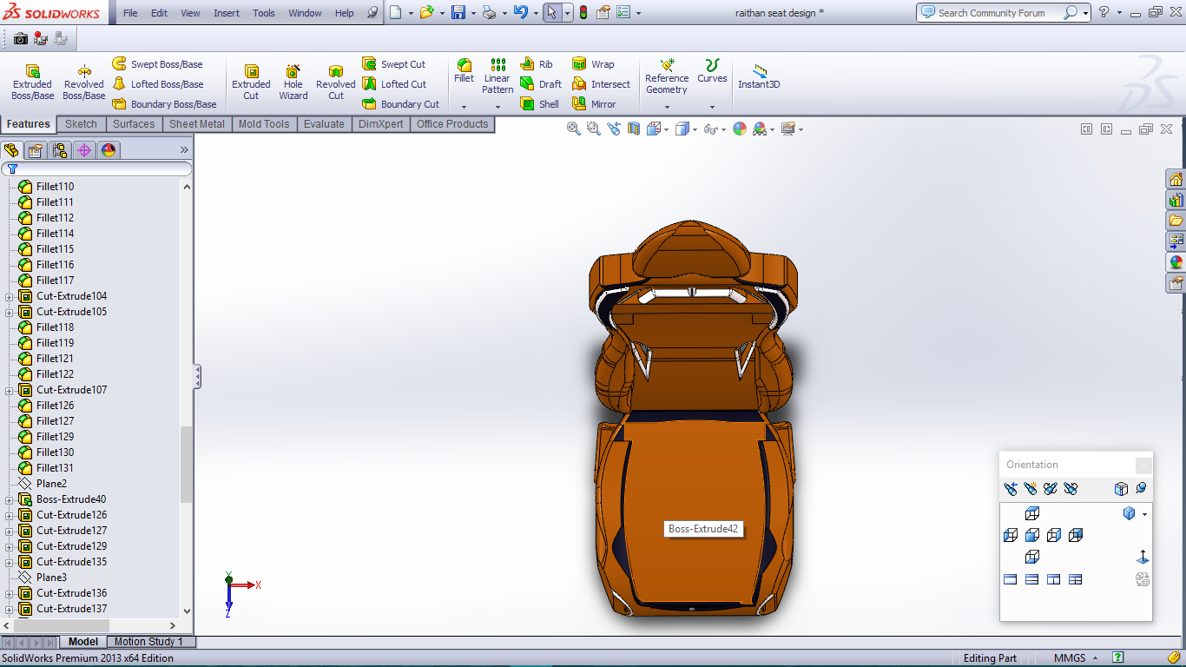
Task: Click the Rebuild traffic light icon
Action: point(583,12)
